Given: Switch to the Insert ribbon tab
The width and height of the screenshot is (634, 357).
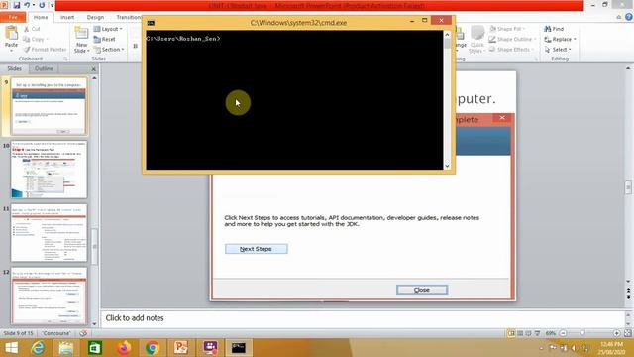Looking at the screenshot, I should coord(67,17).
